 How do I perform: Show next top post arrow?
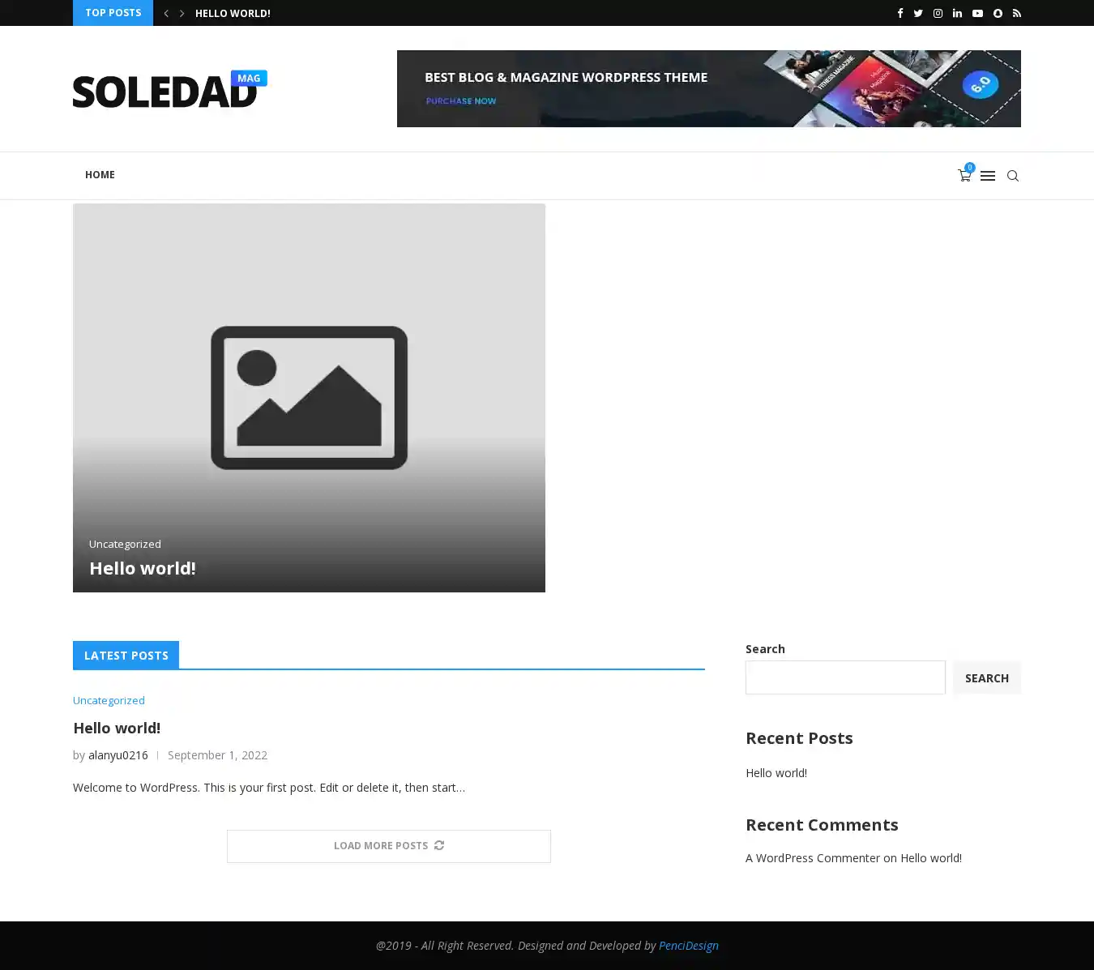pos(182,13)
